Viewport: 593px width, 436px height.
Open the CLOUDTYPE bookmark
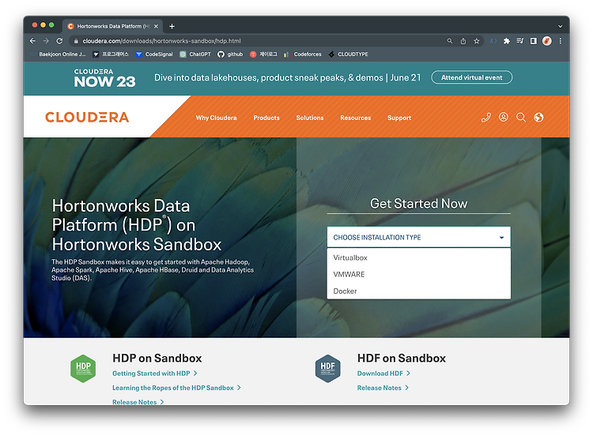click(349, 54)
